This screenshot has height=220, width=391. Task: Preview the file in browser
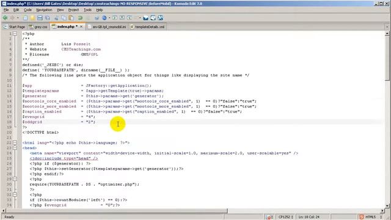click(104, 18)
